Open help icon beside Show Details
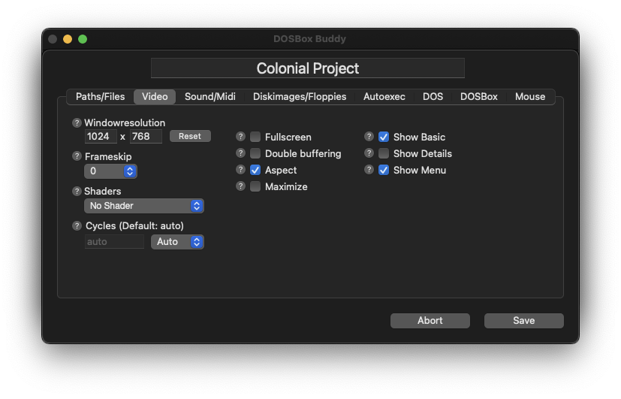The height and width of the screenshot is (399, 621). pos(369,153)
